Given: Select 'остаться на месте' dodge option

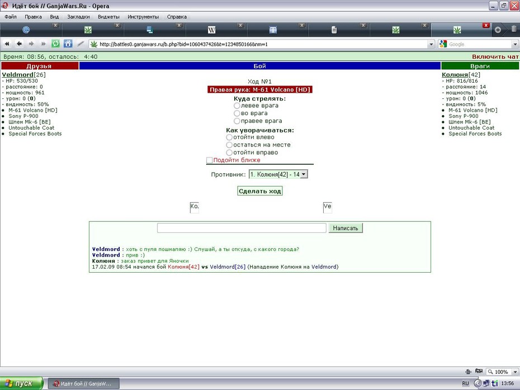Looking at the screenshot, I should coord(229,145).
